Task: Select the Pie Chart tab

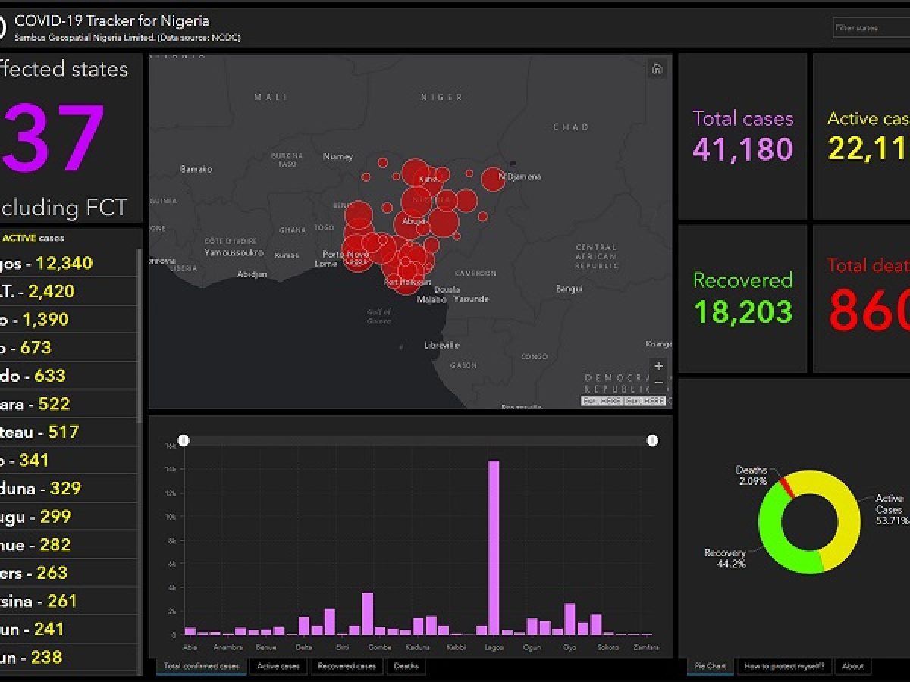Action: [x=711, y=667]
